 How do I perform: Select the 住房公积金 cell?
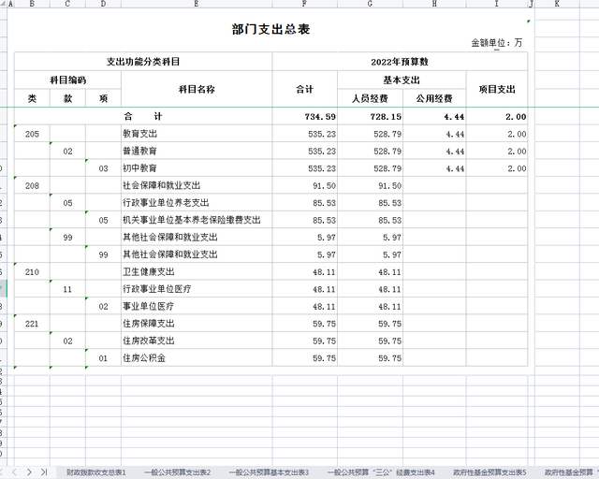[196, 358]
